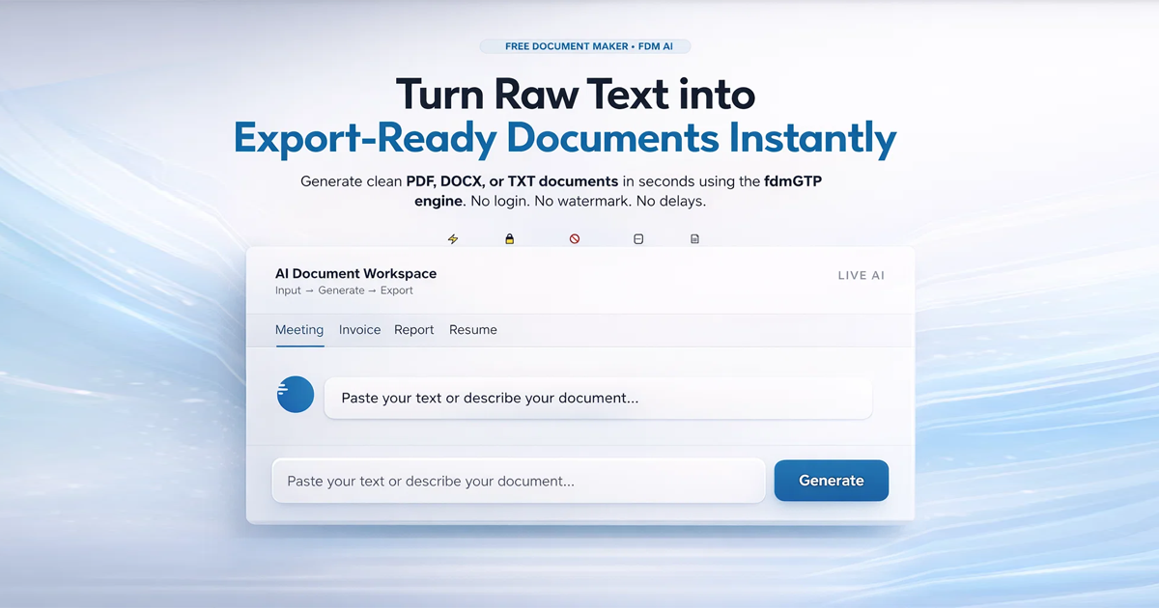Image resolution: width=1159 pixels, height=608 pixels.
Task: Switch to the Meeting tab
Action: [299, 330]
